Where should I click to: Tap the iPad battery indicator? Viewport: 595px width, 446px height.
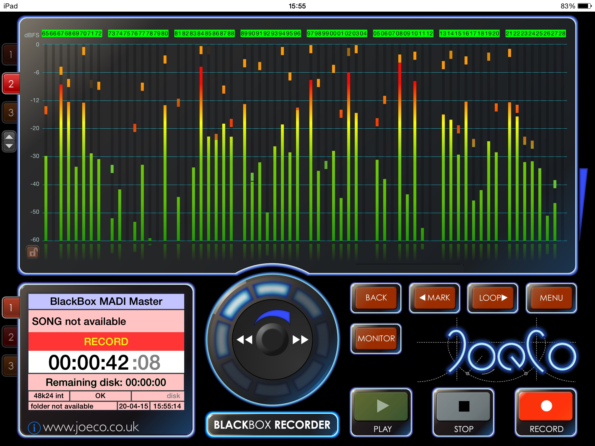pos(585,6)
